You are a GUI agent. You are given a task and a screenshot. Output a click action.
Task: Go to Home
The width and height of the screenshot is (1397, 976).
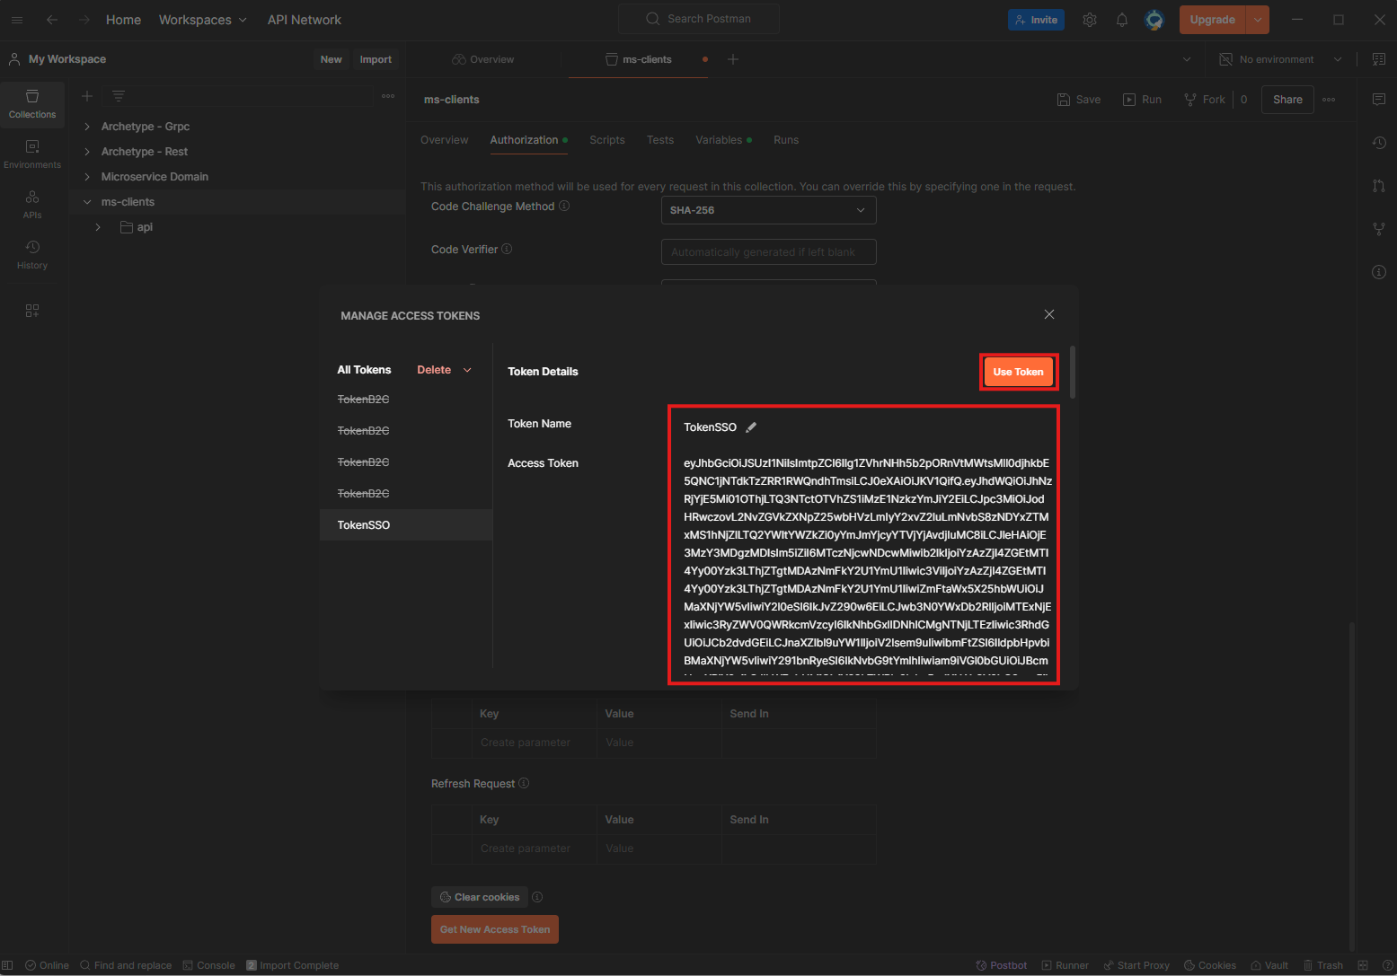click(x=123, y=20)
